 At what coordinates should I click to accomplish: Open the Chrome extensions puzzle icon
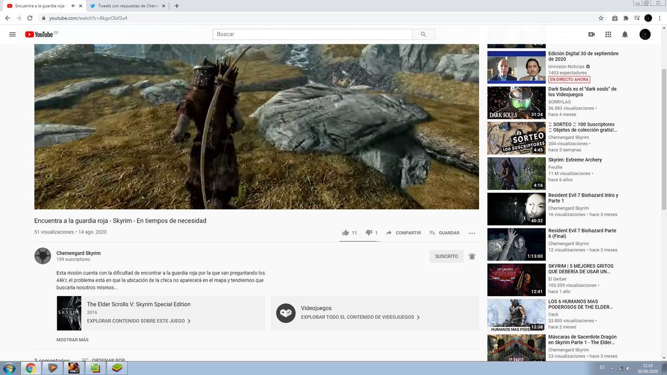(x=626, y=18)
